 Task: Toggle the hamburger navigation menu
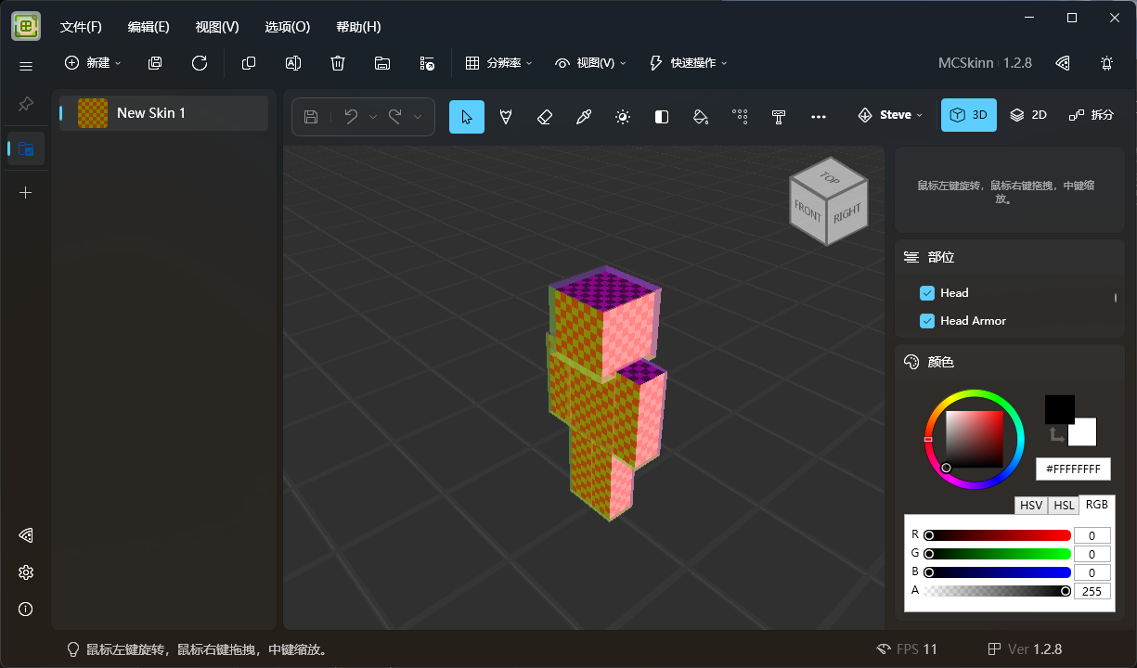pyautogui.click(x=26, y=66)
